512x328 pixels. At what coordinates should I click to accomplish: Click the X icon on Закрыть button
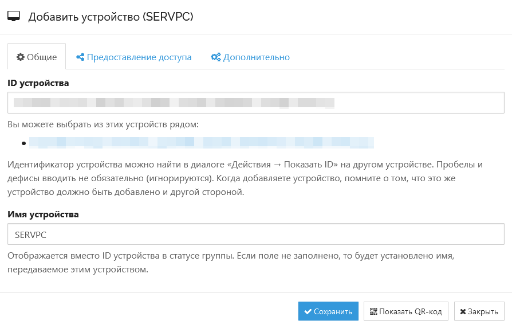point(463,311)
